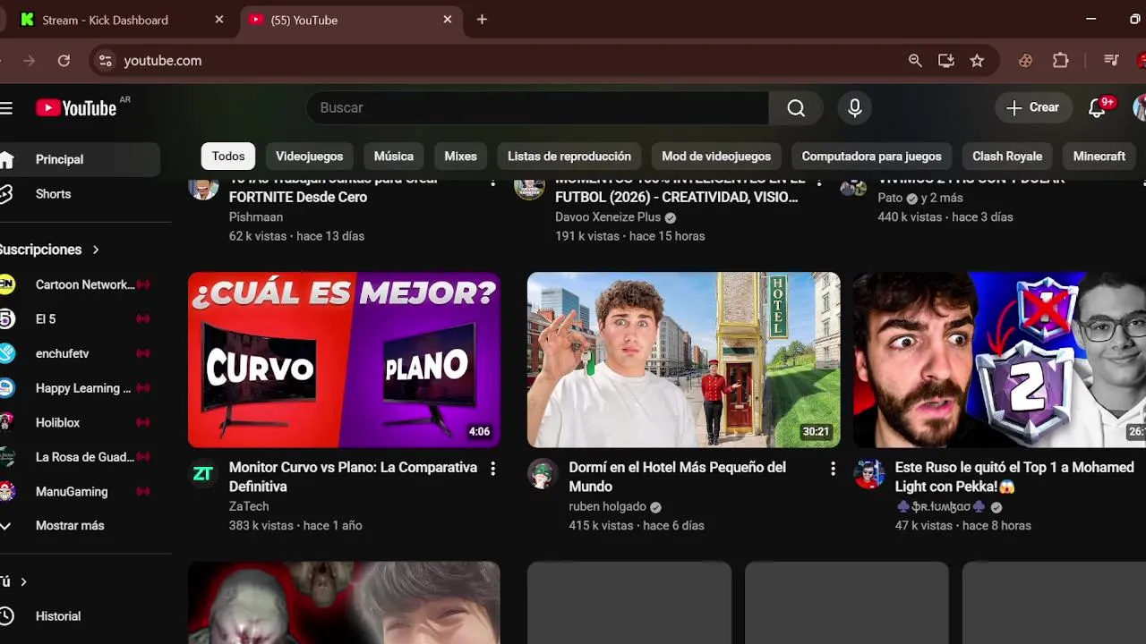
Task: Open options menu for Dormí en el Hotel video
Action: [x=833, y=469]
